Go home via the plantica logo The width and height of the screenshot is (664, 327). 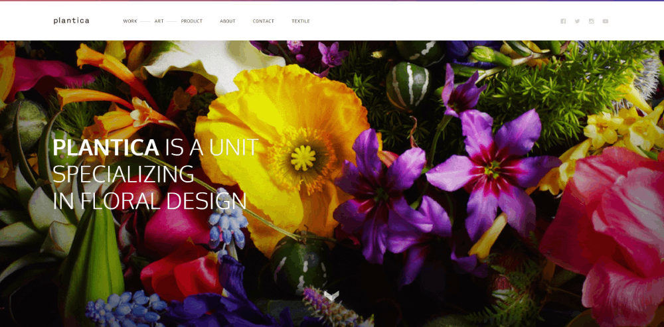click(x=71, y=21)
